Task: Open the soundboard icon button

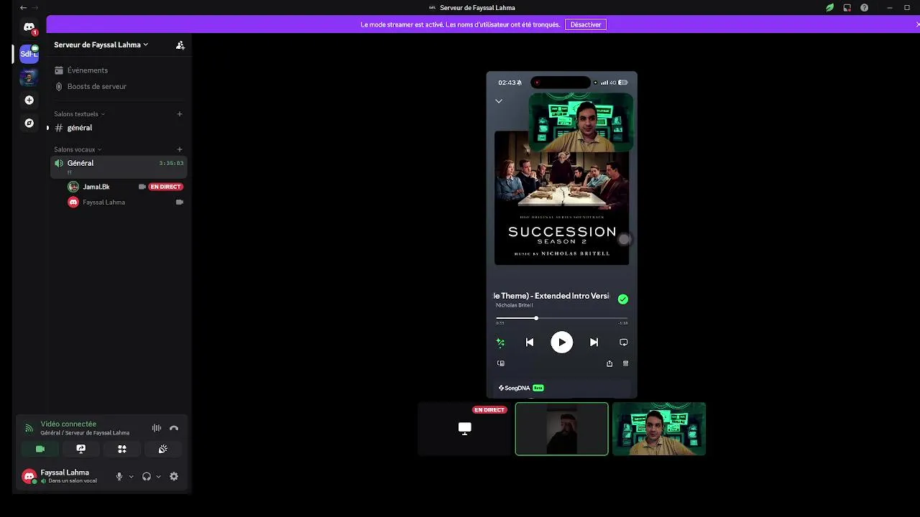Action: point(163,449)
